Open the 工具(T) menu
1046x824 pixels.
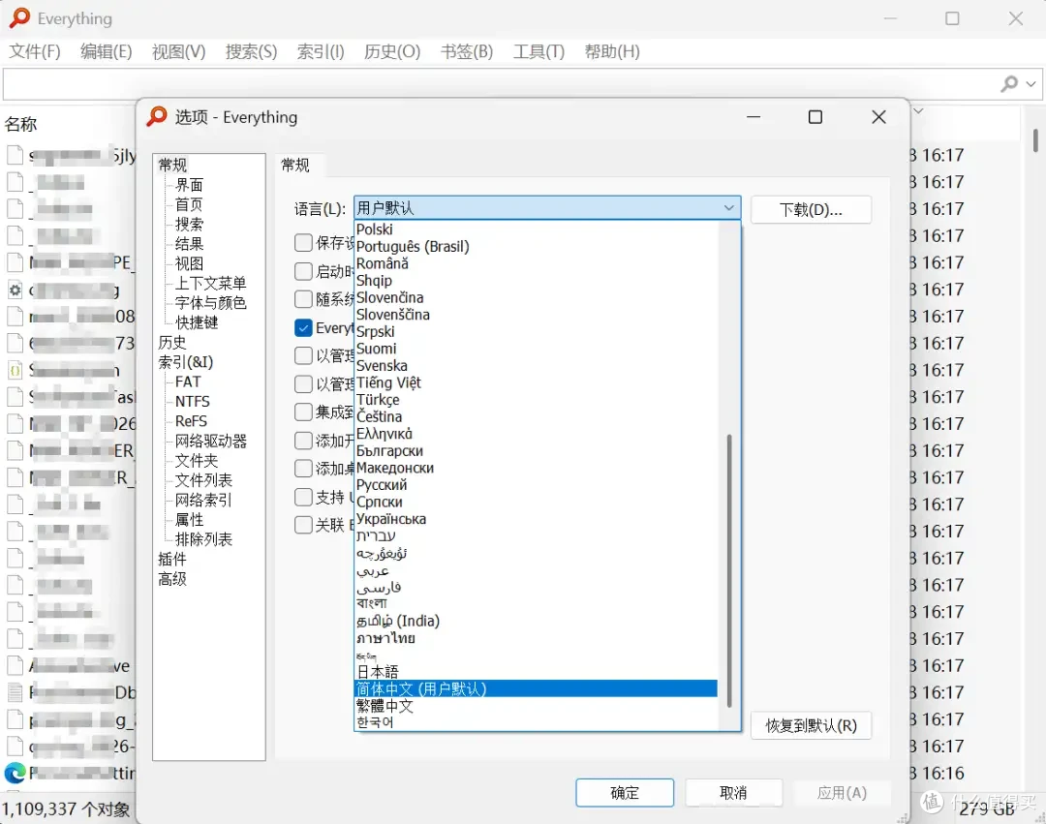click(539, 51)
